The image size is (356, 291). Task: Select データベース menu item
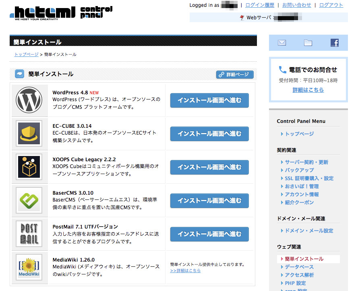click(299, 267)
